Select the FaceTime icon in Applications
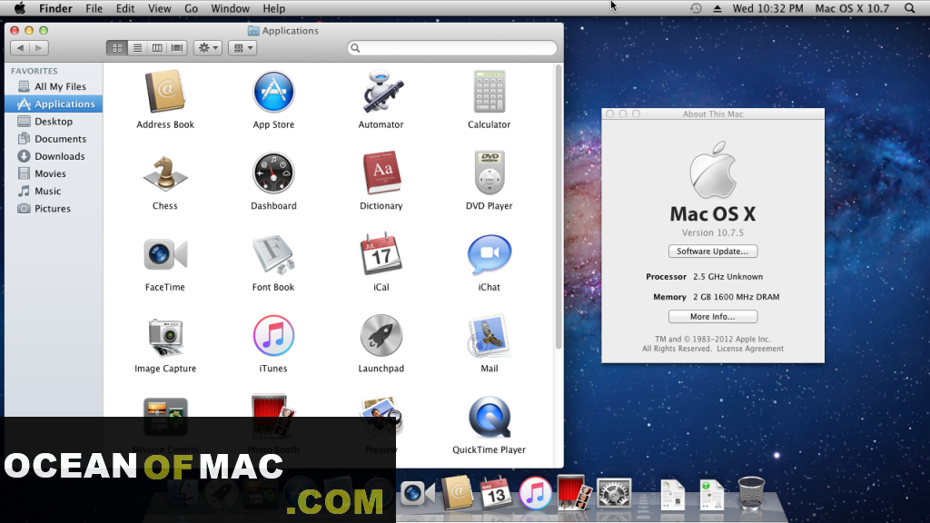 165,254
